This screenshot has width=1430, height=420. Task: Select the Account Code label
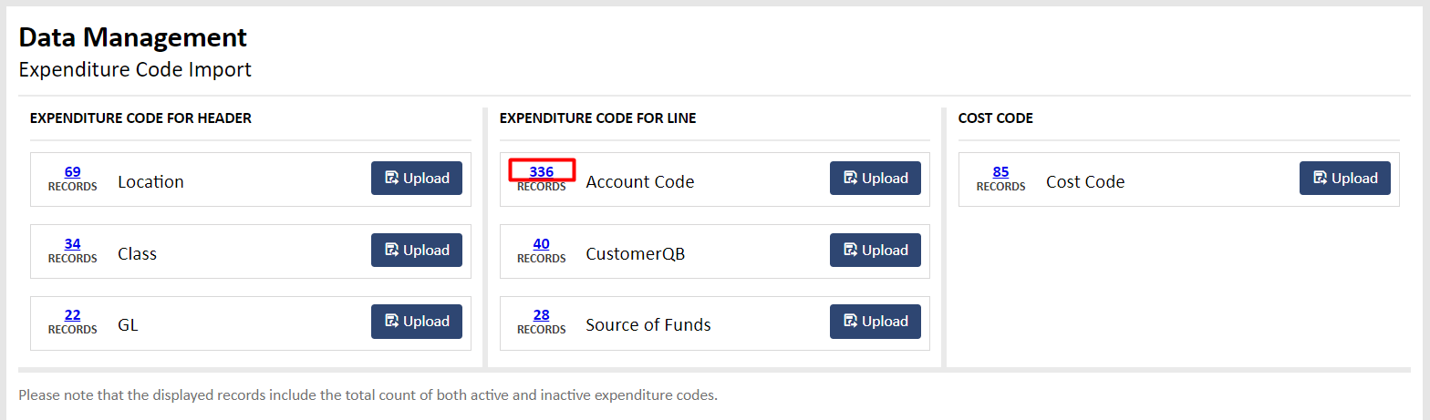pyautogui.click(x=640, y=181)
